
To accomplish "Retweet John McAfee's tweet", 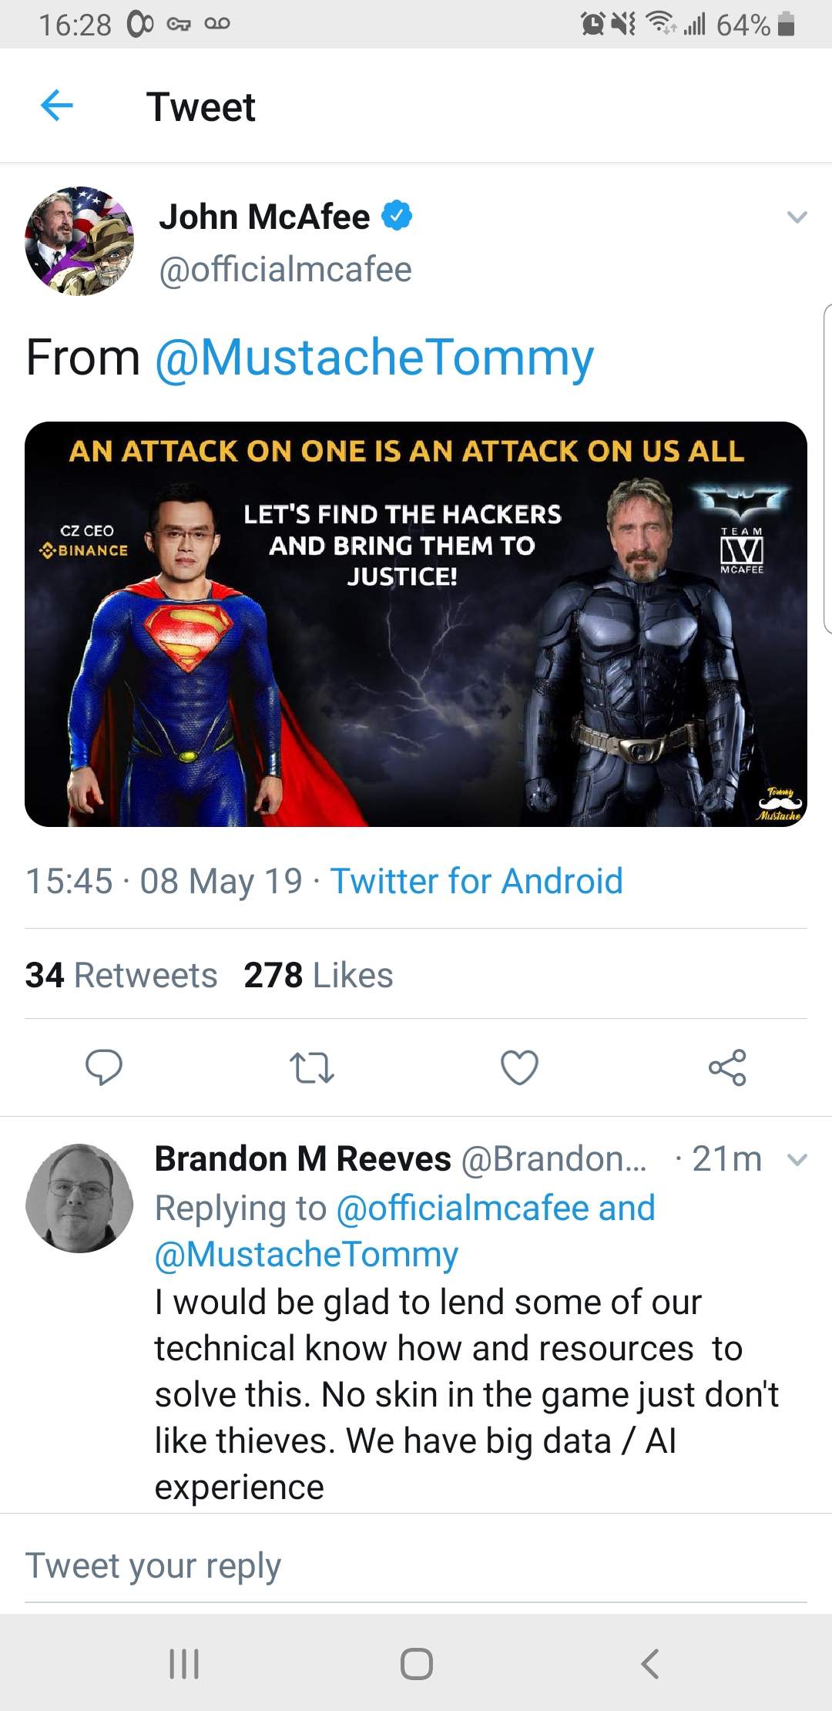I will [311, 1067].
